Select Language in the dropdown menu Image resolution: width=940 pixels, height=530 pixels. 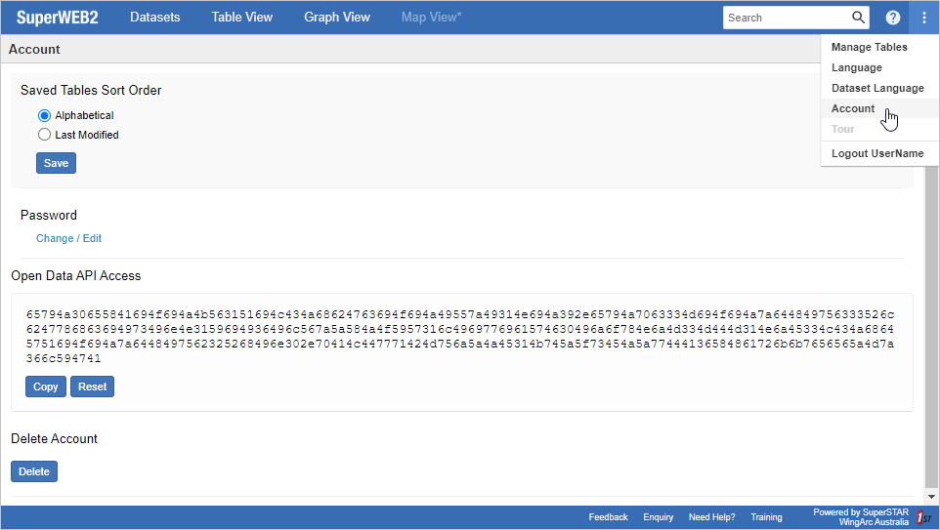click(856, 67)
